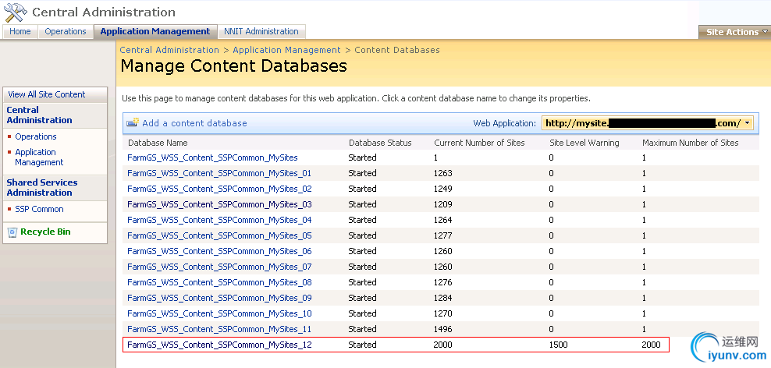Open database ending in MySites_03
The width and height of the screenshot is (771, 368).
(x=219, y=204)
